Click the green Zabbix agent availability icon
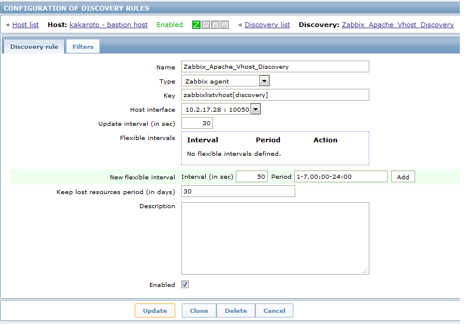 pyautogui.click(x=196, y=25)
